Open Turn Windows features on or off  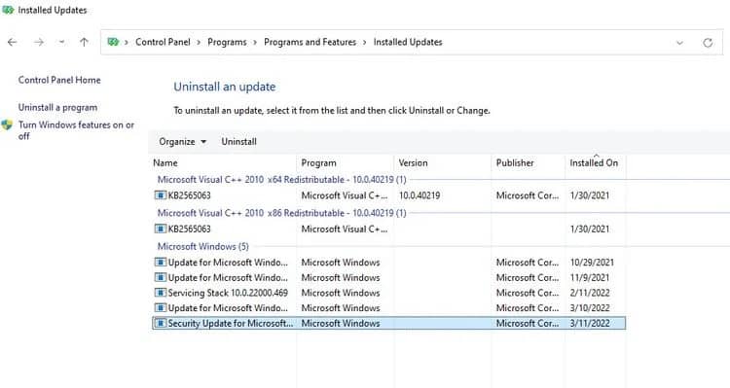(x=76, y=130)
